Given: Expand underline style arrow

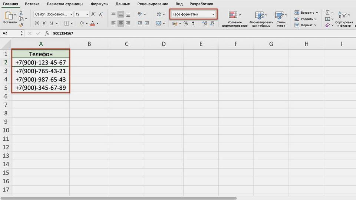Looking at the screenshot, I should 57,23.
